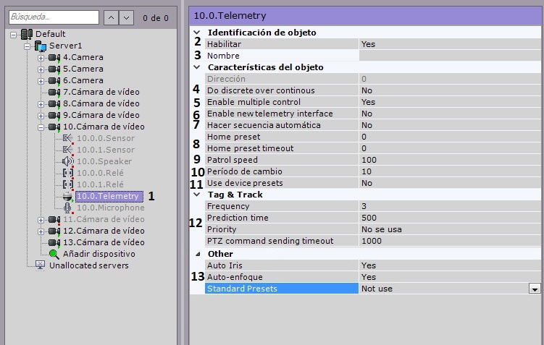Click Hacer secuencia automática value No
Screen dimensions: 544x345
click(x=450, y=125)
